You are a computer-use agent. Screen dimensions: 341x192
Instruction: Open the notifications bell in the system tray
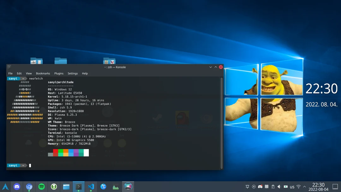click(x=248, y=187)
